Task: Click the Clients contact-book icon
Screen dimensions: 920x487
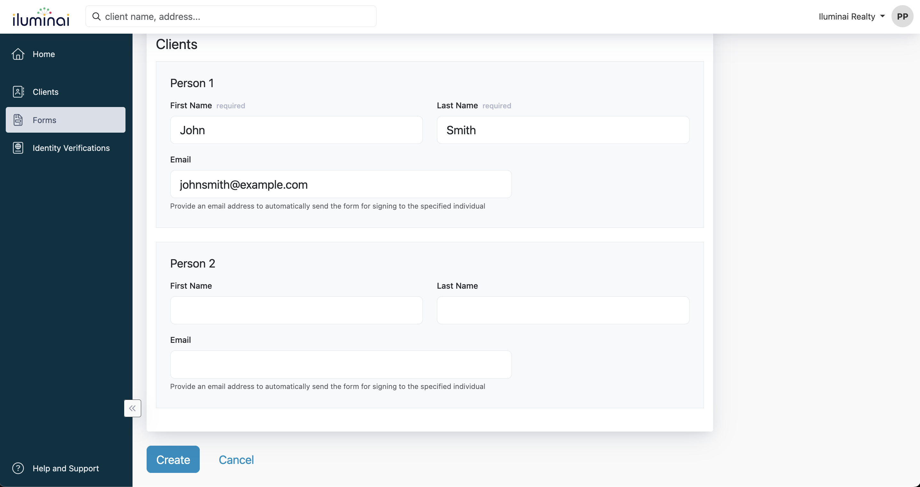Action: [18, 92]
